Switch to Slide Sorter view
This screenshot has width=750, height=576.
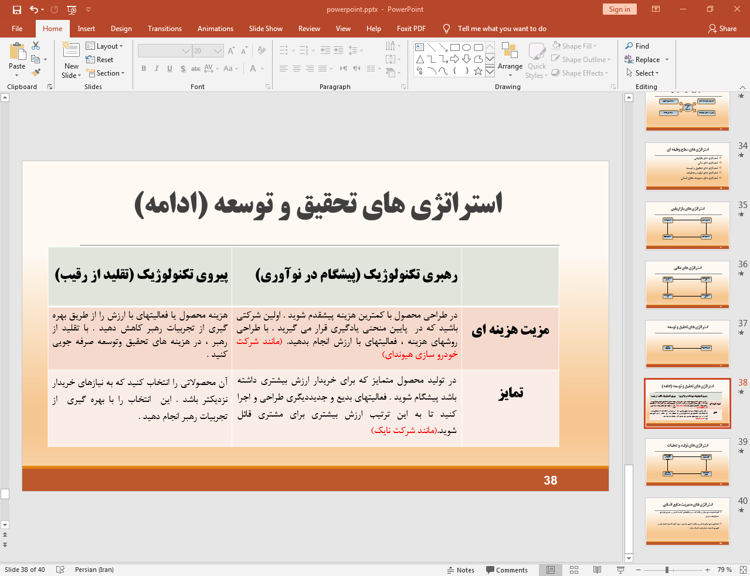pyautogui.click(x=574, y=570)
